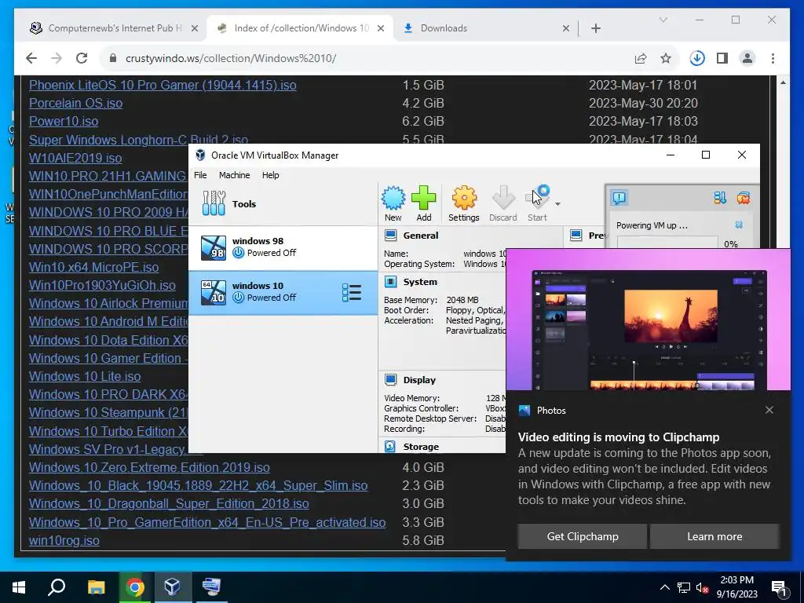Click the notification center speech bubble icon in VirtualBox
This screenshot has width=804, height=603.
619,197
